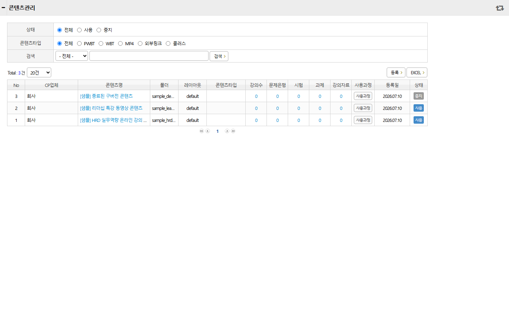509x318 pixels.
Task: Open the '- 전체 -' search field dropdown
Action: [x=72, y=56]
